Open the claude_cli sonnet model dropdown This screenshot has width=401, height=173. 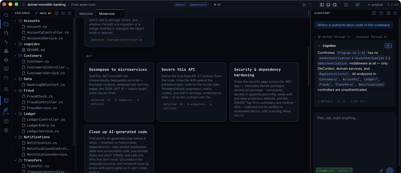(x=334, y=171)
